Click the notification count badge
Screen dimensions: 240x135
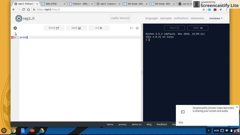point(208,130)
